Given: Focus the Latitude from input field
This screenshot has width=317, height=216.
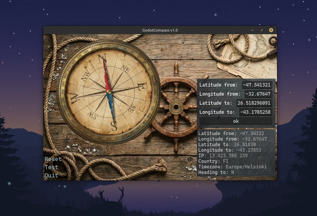Looking at the screenshot, I should (x=257, y=85).
